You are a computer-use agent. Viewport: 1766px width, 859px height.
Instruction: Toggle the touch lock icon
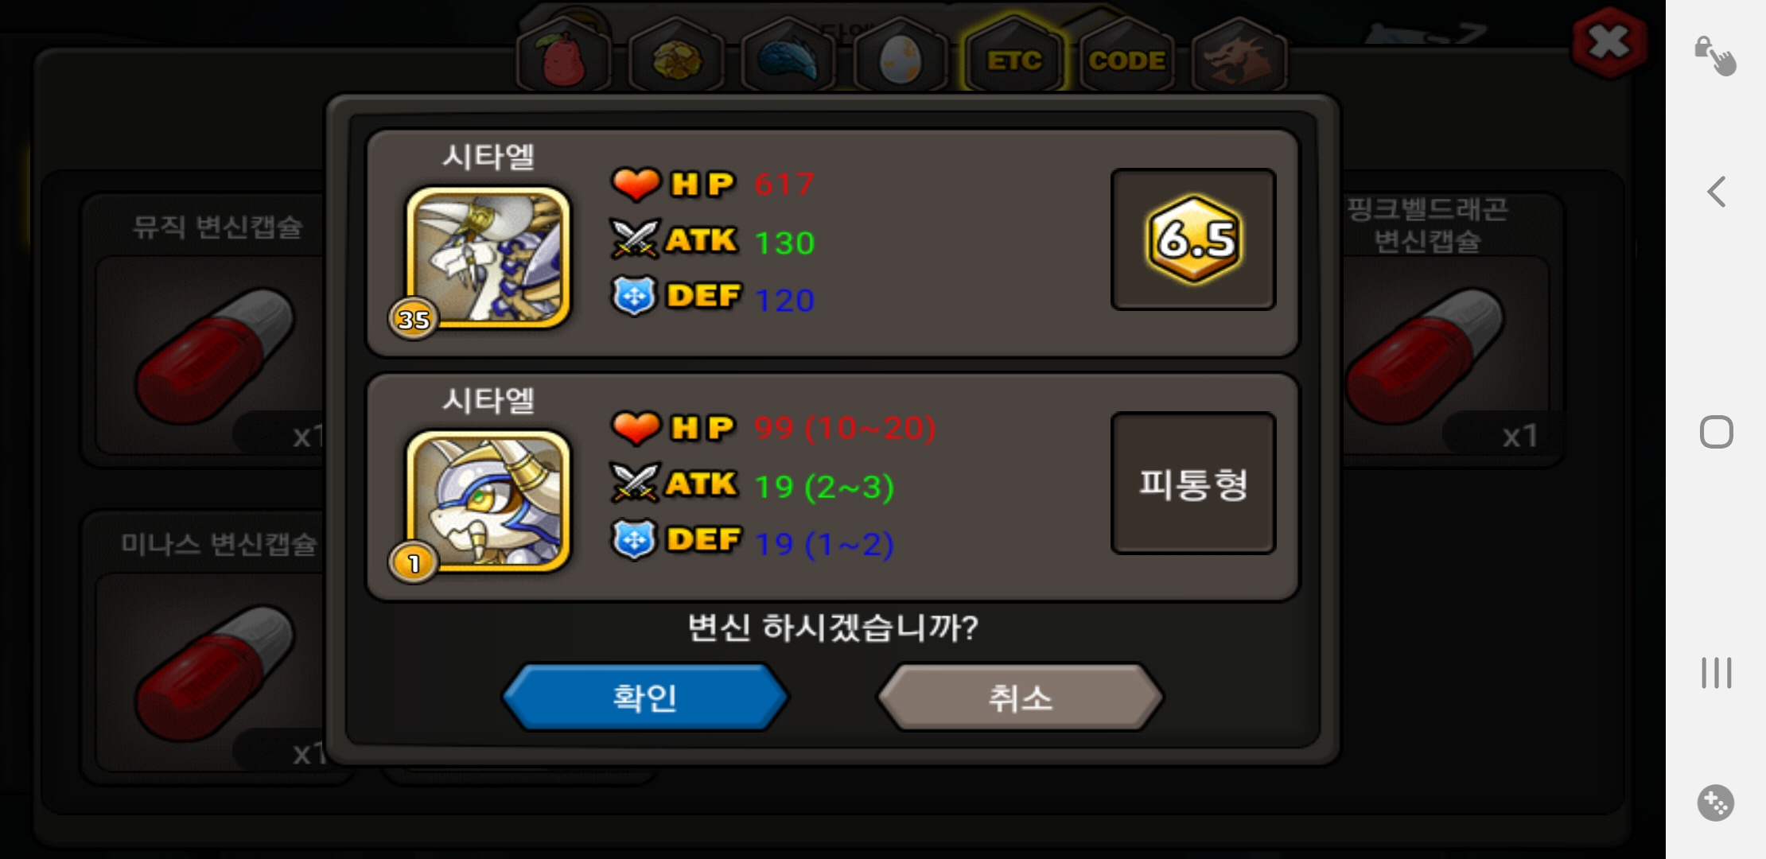pos(1715,56)
